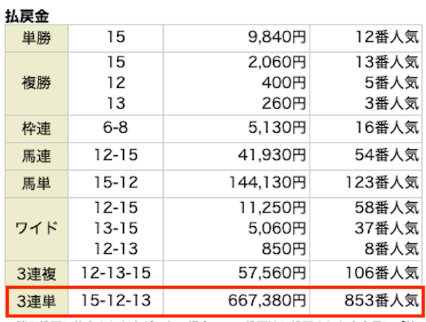Click the 馬連 row label
This screenshot has height=322, width=426.
tap(37, 157)
